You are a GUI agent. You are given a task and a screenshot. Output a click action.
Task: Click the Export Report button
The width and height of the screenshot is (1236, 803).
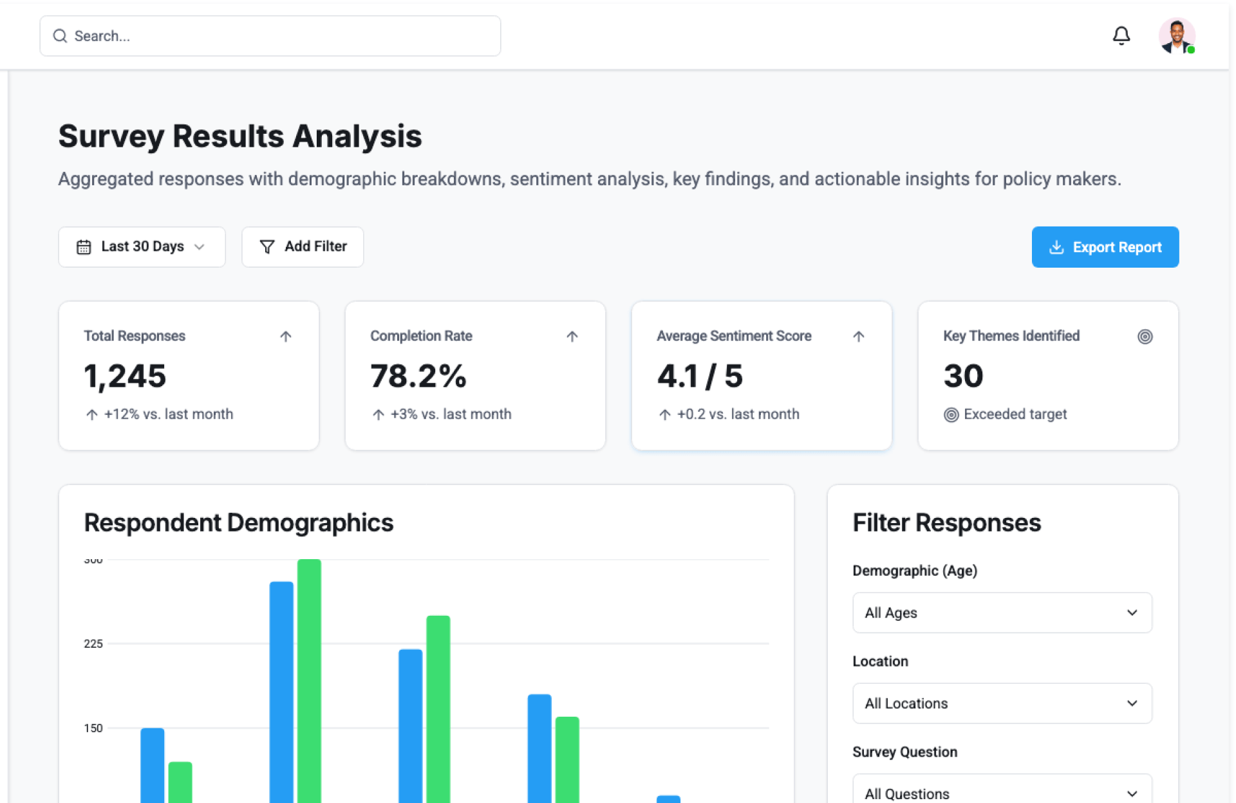(1105, 247)
